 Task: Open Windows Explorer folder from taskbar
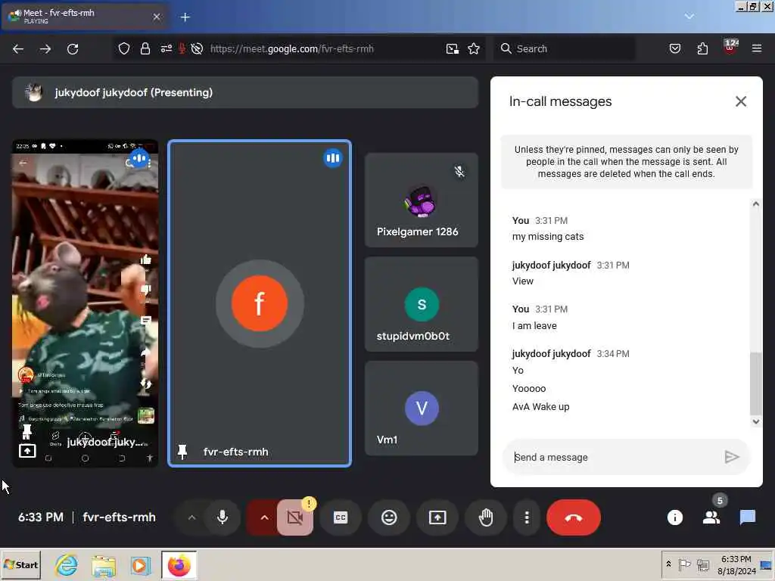tap(103, 566)
